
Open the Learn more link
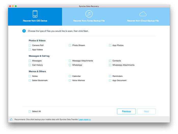tap(85, 120)
